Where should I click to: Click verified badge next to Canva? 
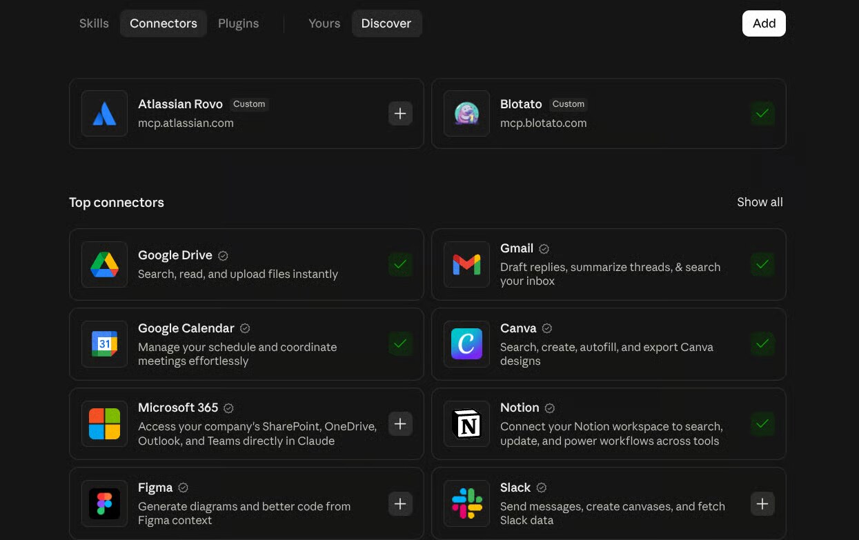click(547, 328)
